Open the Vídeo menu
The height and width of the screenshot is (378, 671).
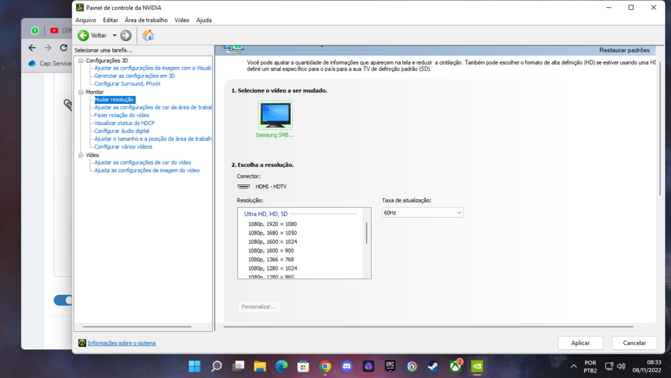point(181,20)
